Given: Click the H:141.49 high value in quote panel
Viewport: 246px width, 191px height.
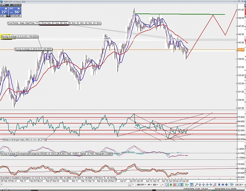Looking at the screenshot, I should pyautogui.click(x=16, y=16).
